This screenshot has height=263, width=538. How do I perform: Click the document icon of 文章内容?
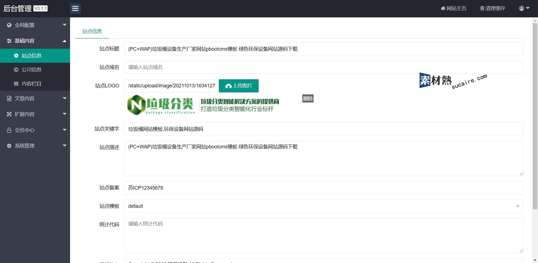(x=9, y=98)
